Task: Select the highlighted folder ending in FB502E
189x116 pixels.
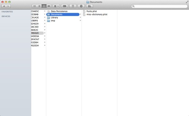Action: [37, 33]
